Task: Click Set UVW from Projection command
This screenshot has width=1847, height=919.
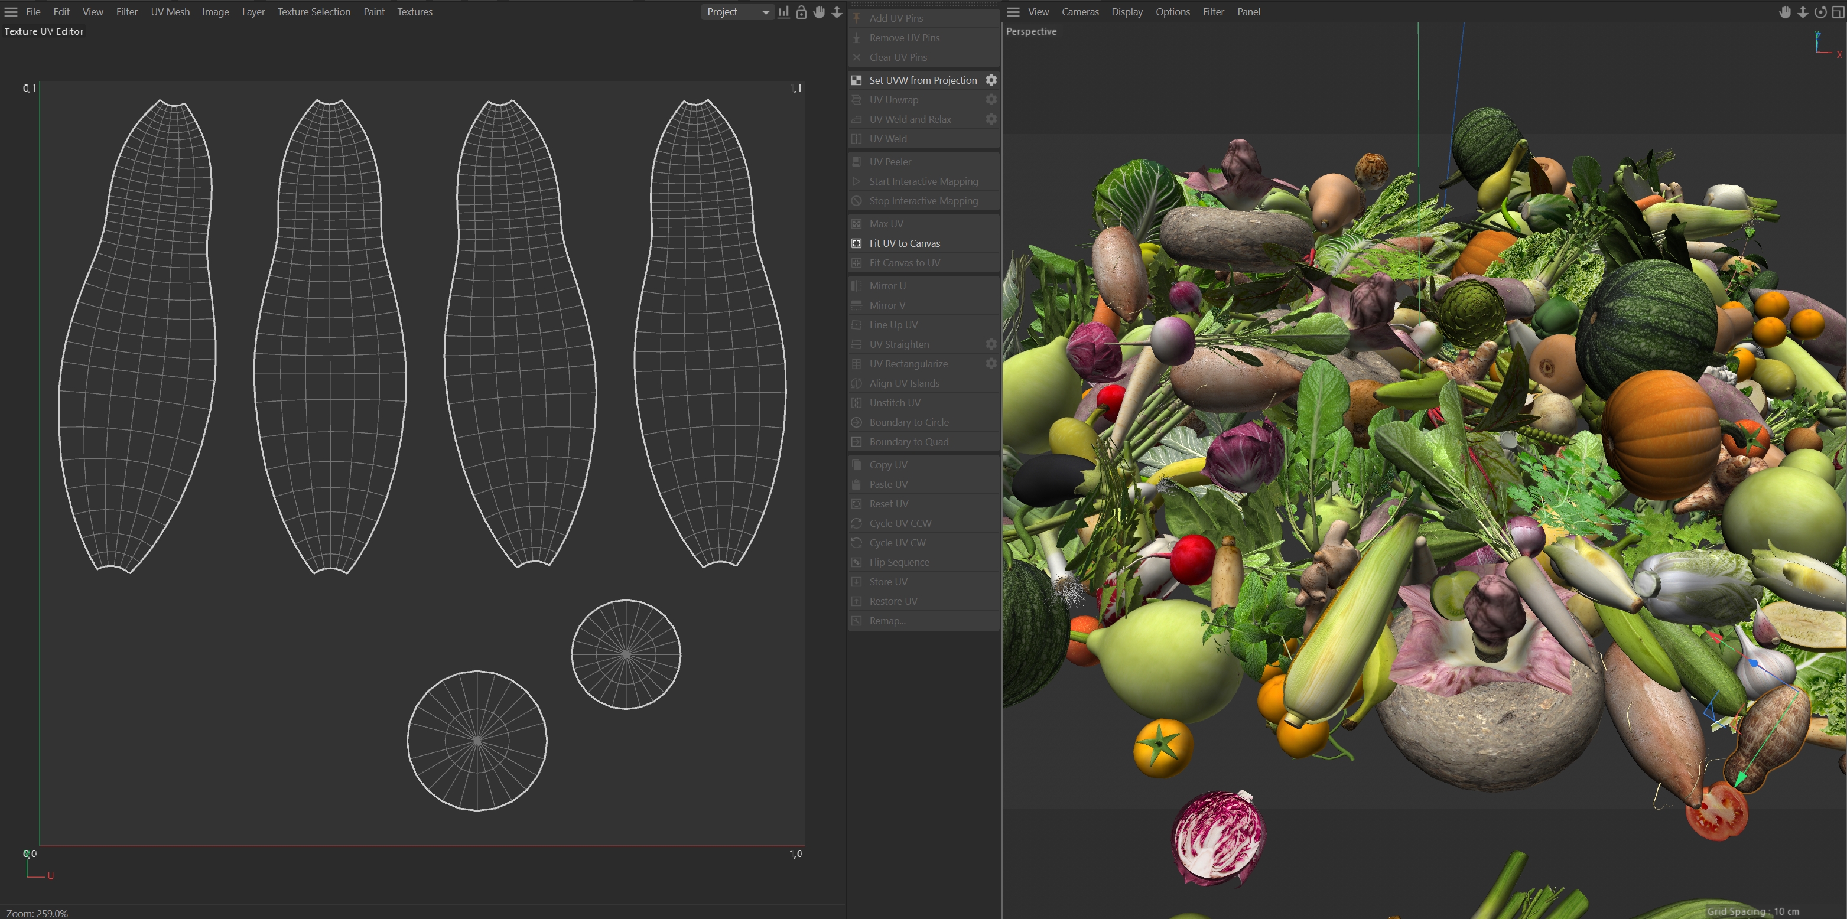Action: tap(923, 80)
